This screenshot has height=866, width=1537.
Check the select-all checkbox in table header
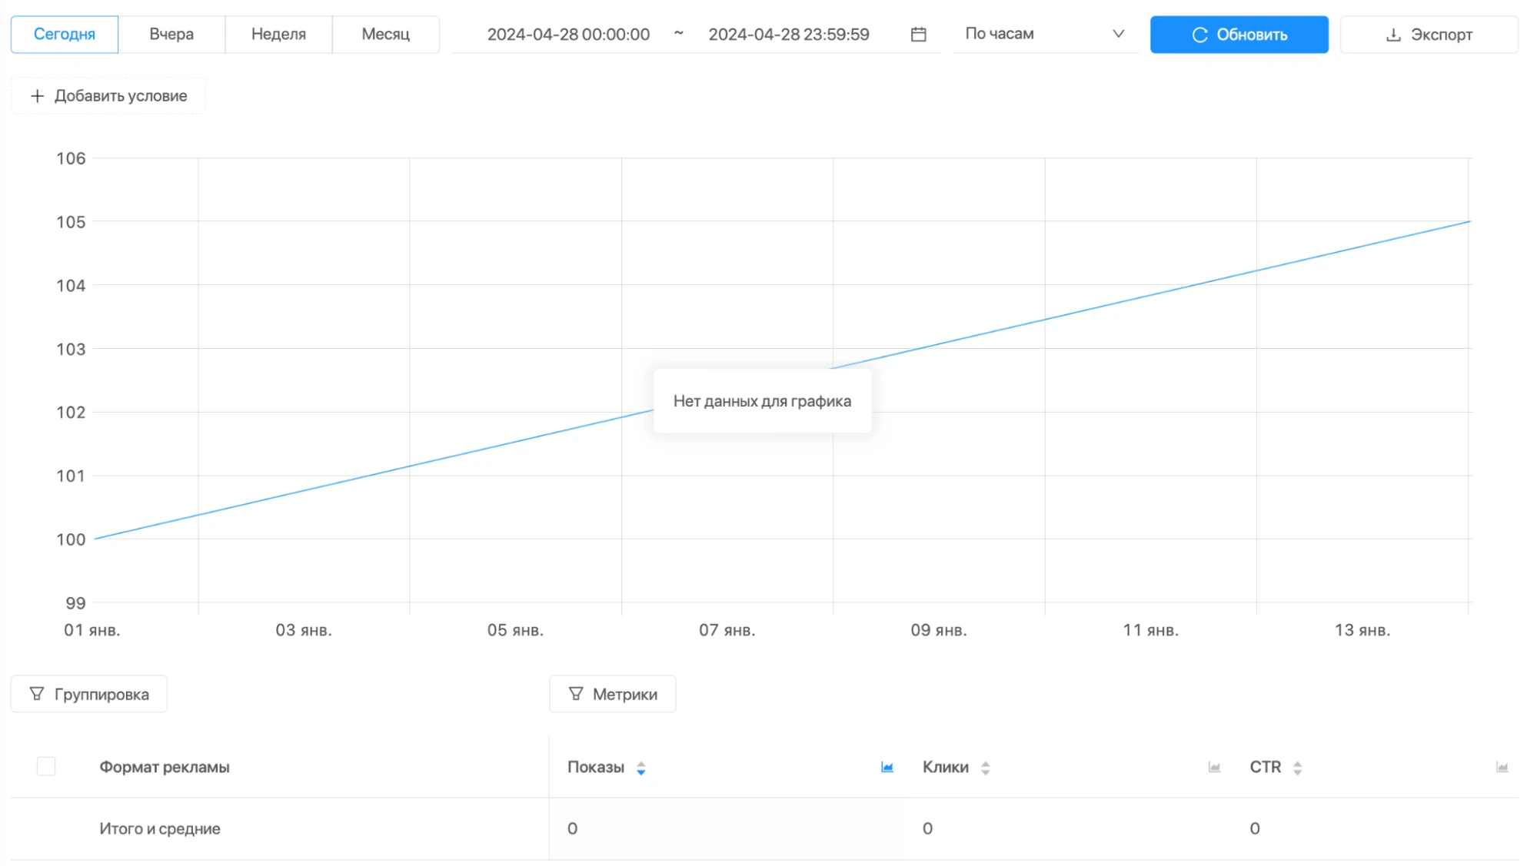pyautogui.click(x=46, y=766)
